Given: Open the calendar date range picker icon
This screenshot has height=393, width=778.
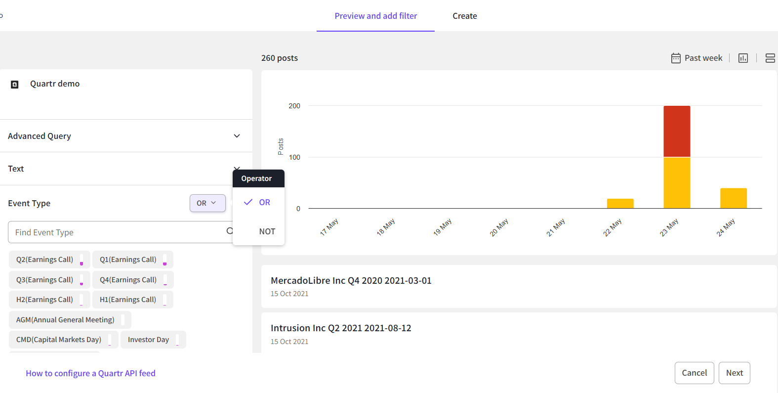Looking at the screenshot, I should click(676, 58).
